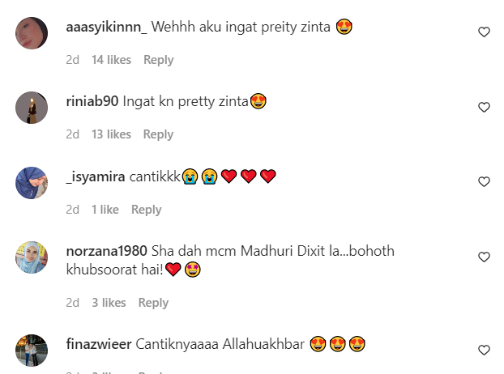Reply to norzana1980's comment
504x374 pixels.
tap(153, 303)
